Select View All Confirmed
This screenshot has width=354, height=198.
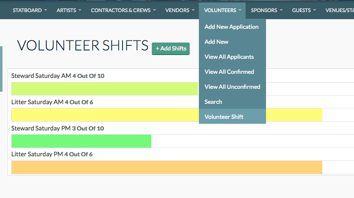pos(229,72)
